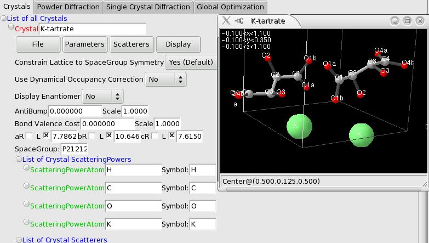The width and height of the screenshot is (429, 243).
Task: Click the 3D view resize grip corner
Action: pyautogui.click(x=425, y=184)
